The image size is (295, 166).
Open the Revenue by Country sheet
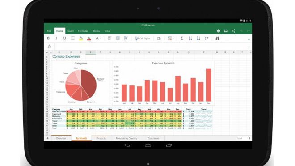tap(126, 138)
